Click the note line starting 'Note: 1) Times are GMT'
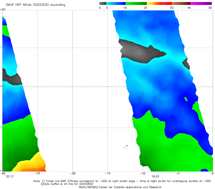Image resolution: width=215 pixels, height=189 pixels. tap(122, 181)
